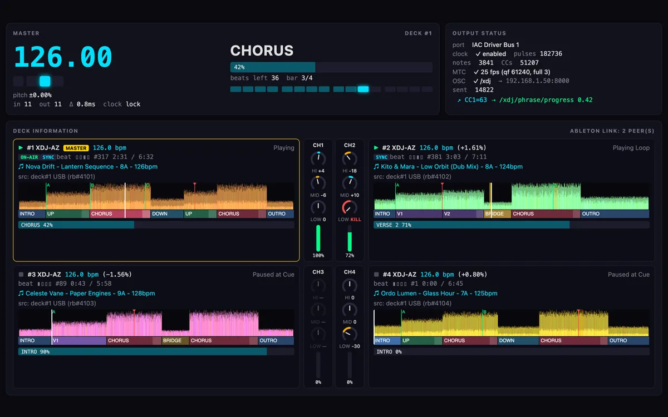Click the CH1 MID knob

coord(318,183)
